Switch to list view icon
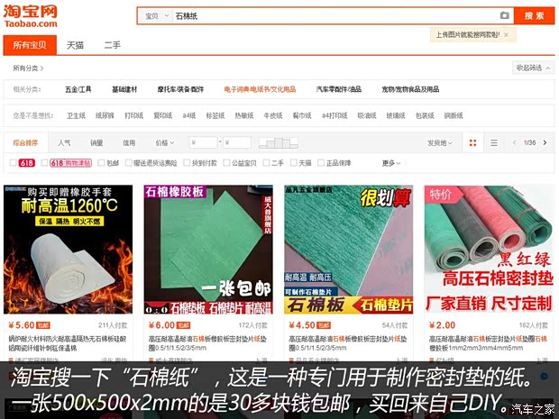This screenshot has width=559, height=419. [494, 143]
